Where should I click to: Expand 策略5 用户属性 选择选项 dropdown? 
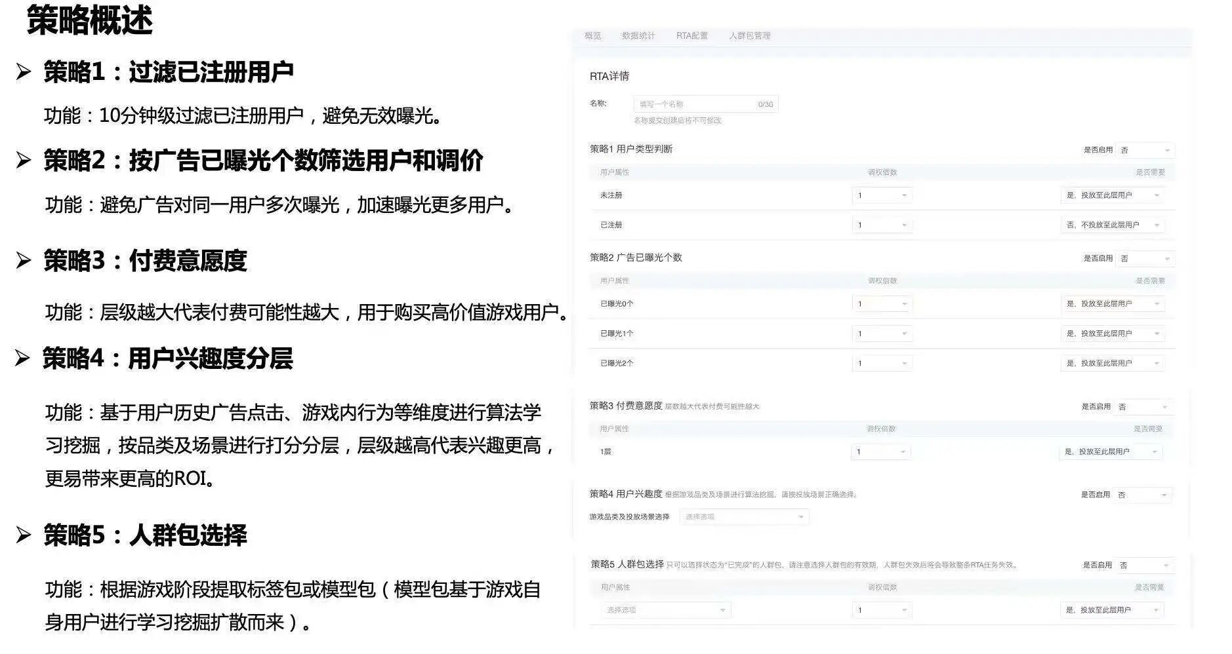pos(666,610)
